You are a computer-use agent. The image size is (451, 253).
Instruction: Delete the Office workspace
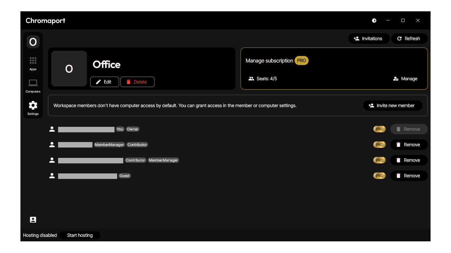pyautogui.click(x=137, y=82)
